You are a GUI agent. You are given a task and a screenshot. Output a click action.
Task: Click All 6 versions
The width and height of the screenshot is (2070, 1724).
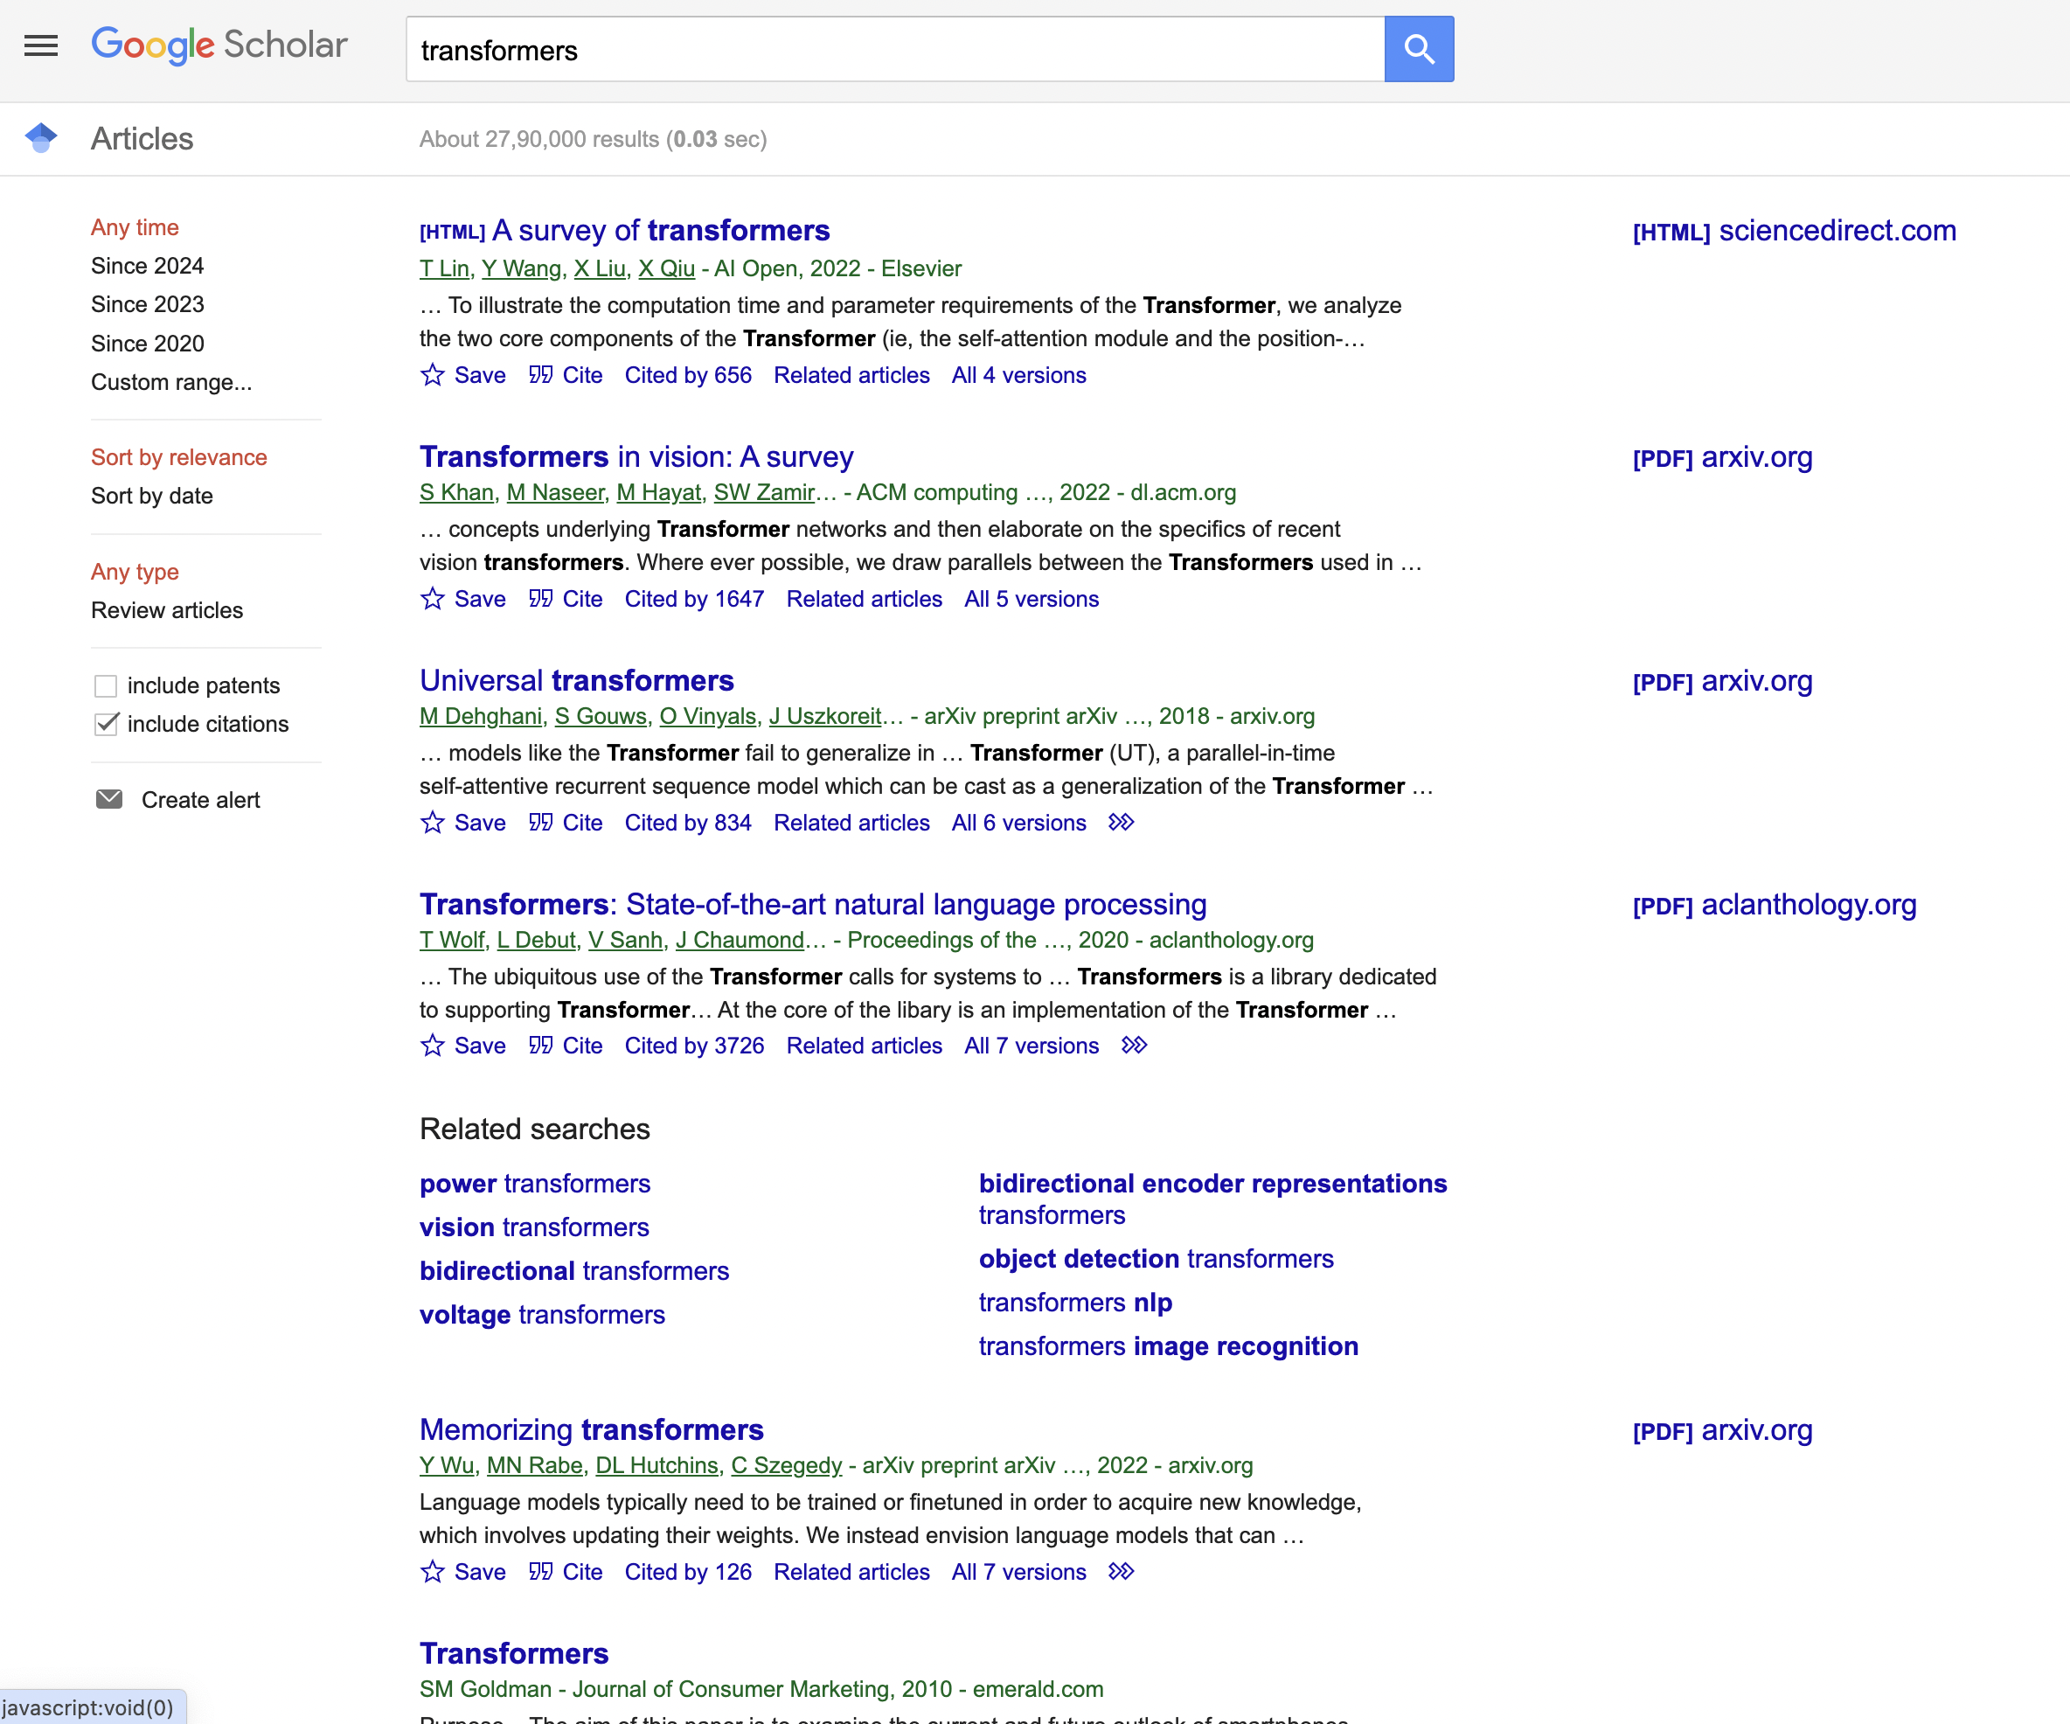coord(1019,823)
